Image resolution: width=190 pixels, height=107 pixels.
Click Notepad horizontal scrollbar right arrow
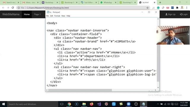pyautogui.click(x=155, y=90)
